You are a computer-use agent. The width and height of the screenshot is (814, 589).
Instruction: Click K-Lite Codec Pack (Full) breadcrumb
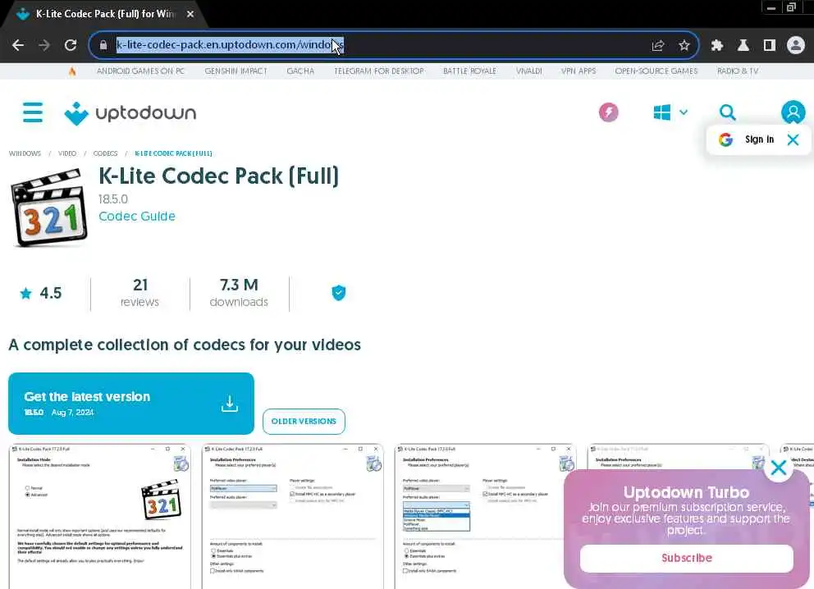coord(173,153)
